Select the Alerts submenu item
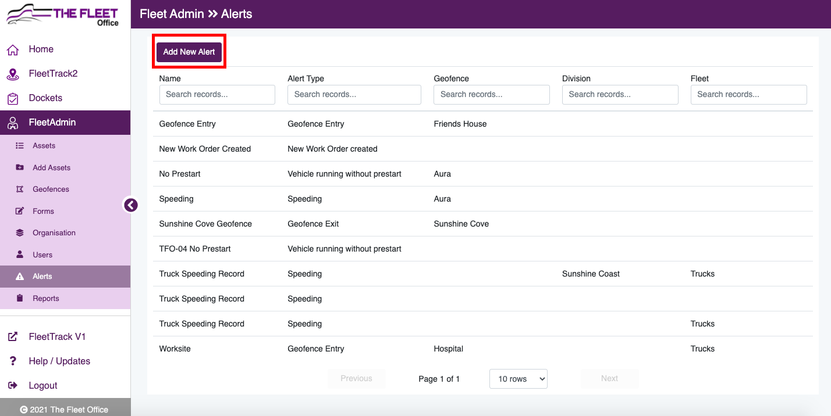 (x=65, y=277)
